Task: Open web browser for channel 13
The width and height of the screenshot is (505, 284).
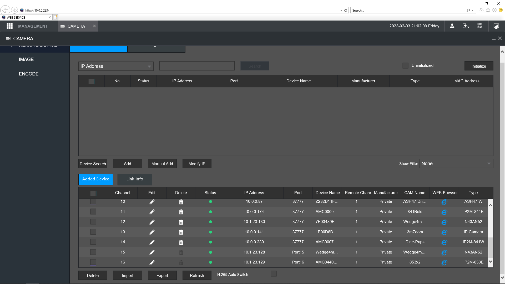Action: pyautogui.click(x=444, y=232)
